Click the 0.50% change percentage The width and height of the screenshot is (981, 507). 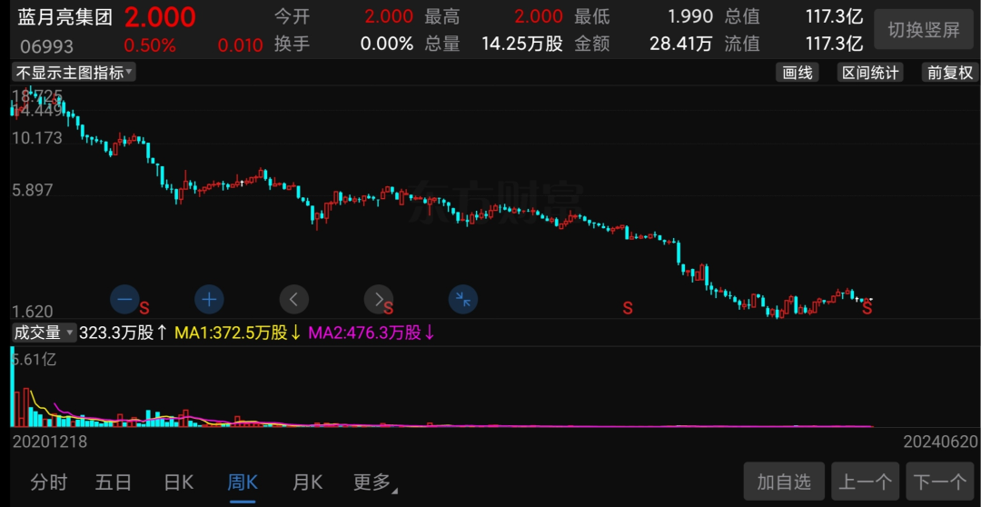(150, 45)
